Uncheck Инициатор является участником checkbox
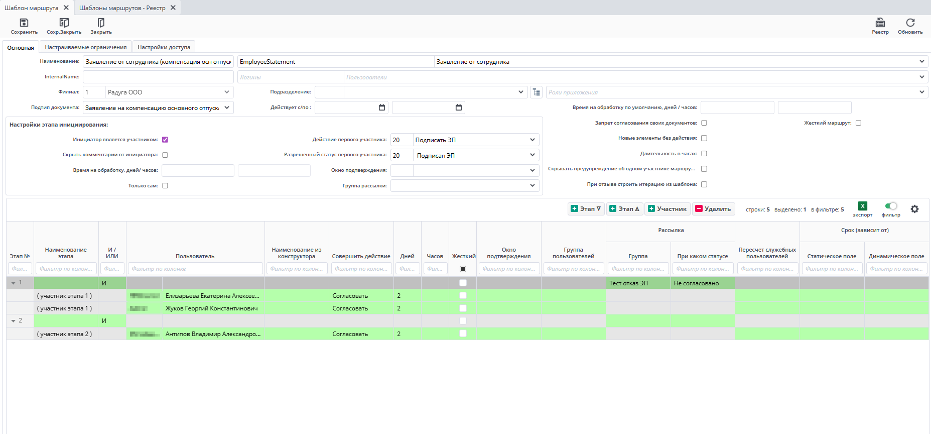Screen dimensions: 931x434 pyautogui.click(x=165, y=140)
